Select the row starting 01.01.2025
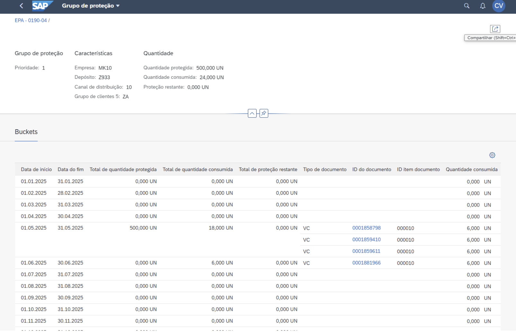 coord(258,181)
